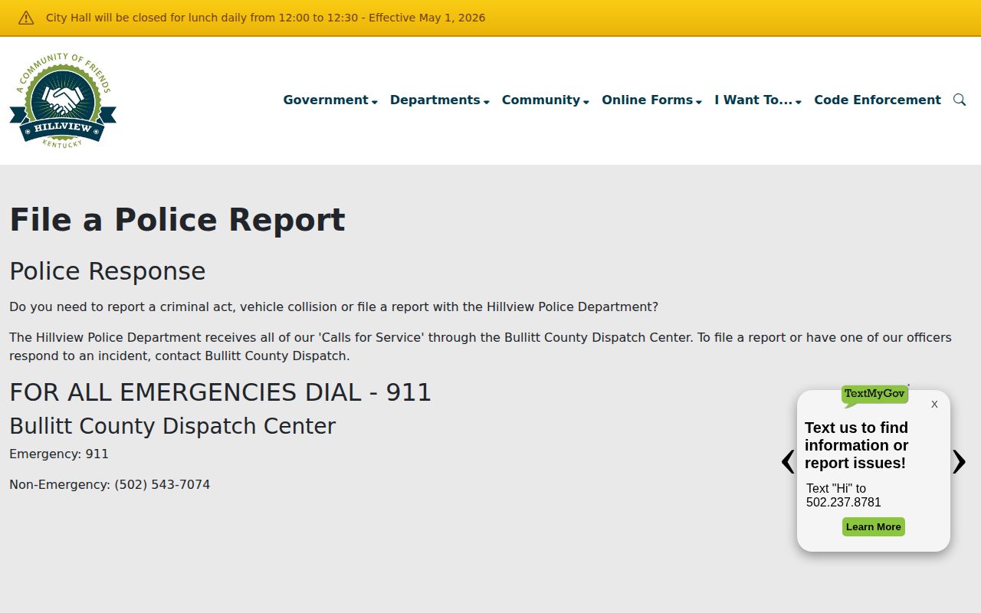Go to previous TextMyGov slide arrow
This screenshot has height=613, width=981.
pos(788,461)
